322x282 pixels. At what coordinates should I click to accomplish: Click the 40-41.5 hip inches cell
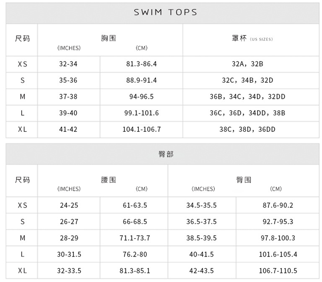click(x=202, y=254)
